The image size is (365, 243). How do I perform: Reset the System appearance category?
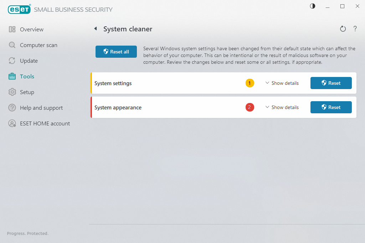[x=331, y=107]
